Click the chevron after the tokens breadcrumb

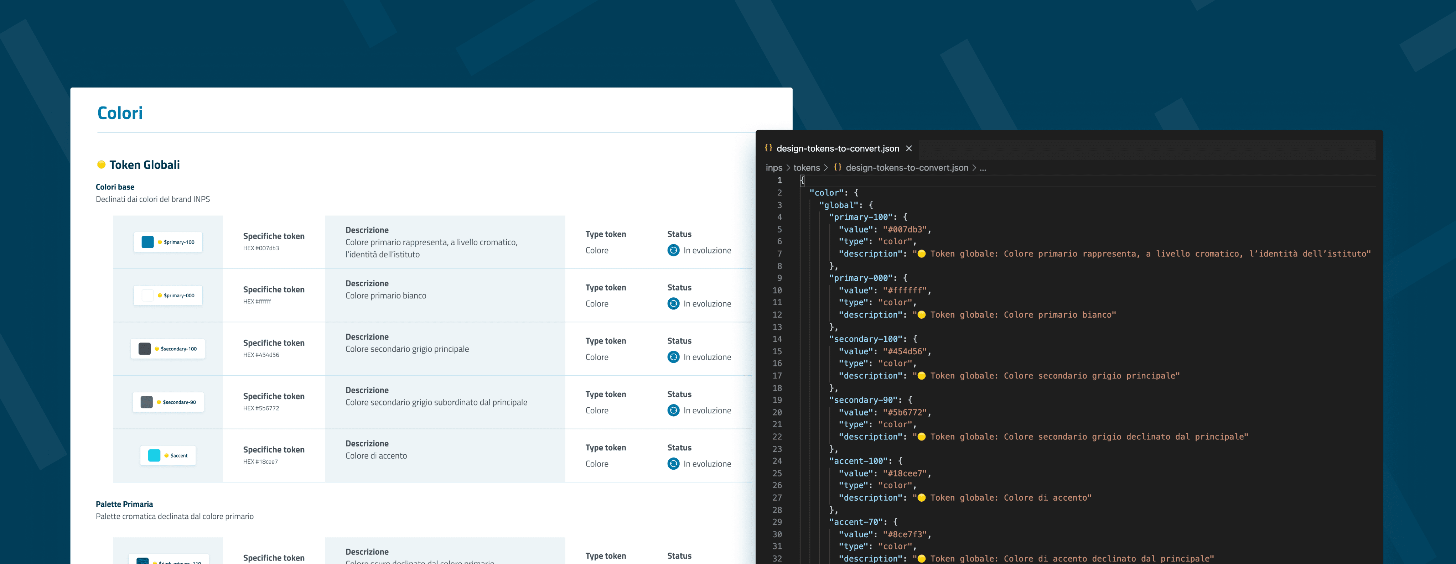click(825, 168)
